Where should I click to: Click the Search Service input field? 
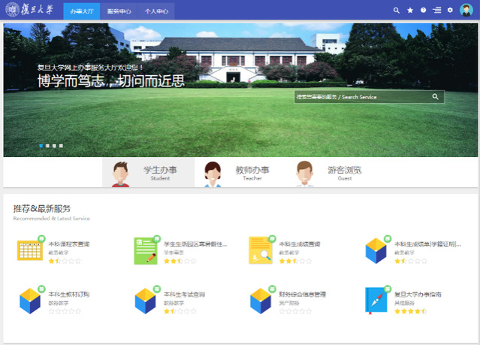click(361, 97)
